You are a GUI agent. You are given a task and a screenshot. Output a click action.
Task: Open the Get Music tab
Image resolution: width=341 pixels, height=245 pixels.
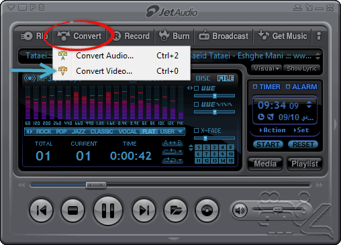(x=283, y=36)
